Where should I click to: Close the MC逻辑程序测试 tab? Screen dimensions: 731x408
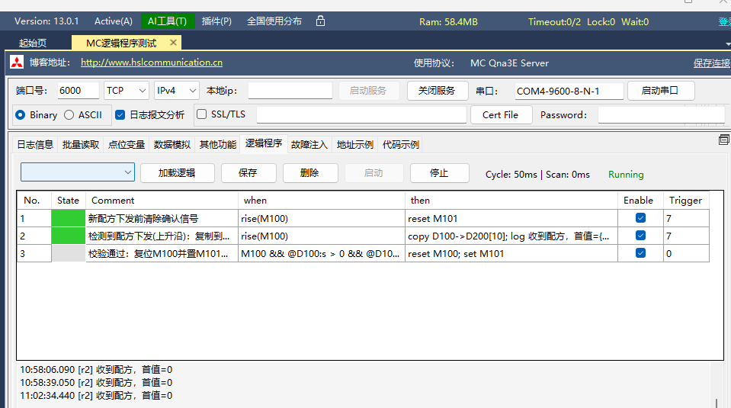click(174, 43)
